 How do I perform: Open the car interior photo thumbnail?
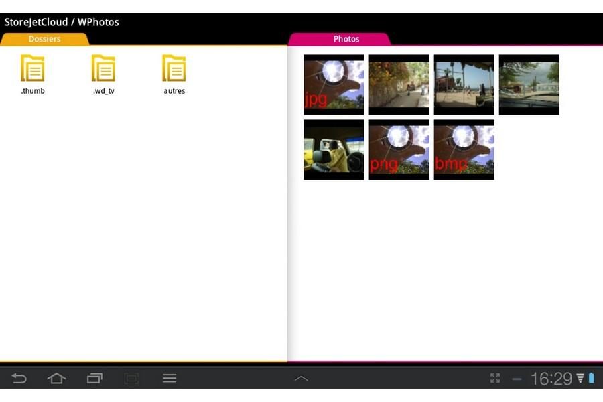pos(334,149)
